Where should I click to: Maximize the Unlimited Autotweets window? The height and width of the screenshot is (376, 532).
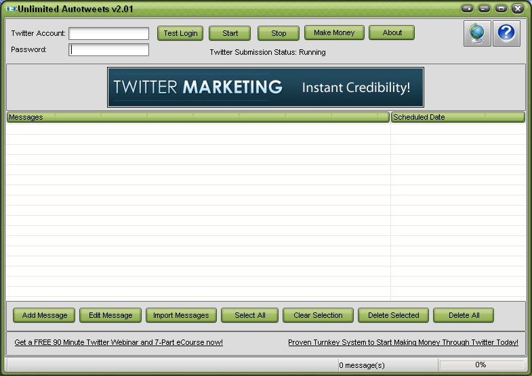pyautogui.click(x=501, y=9)
